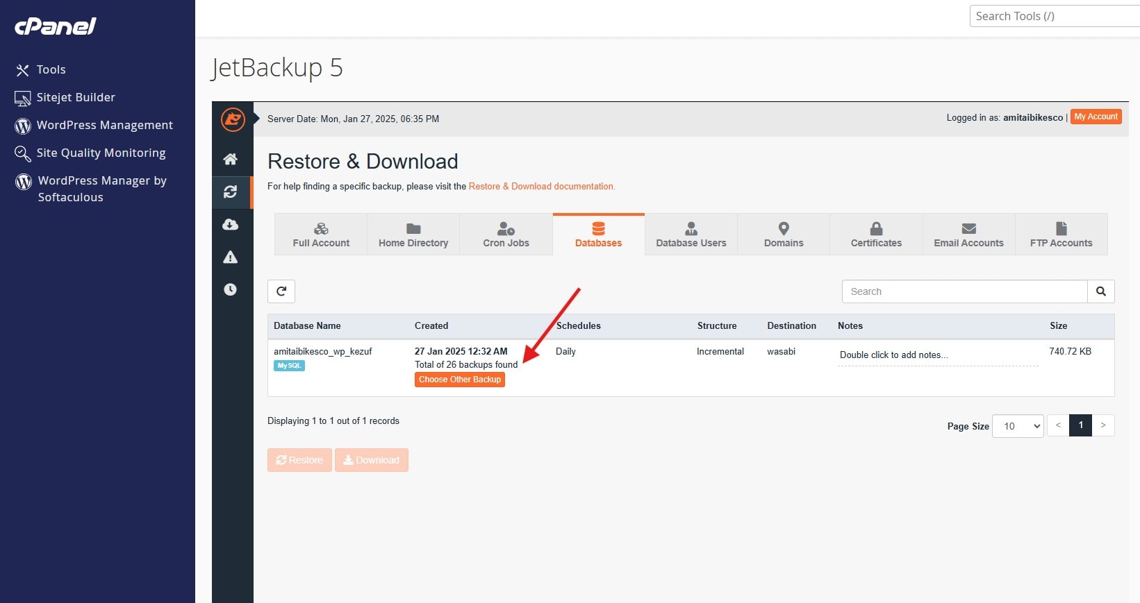Click the Destination column header
Screen dimensions: 1140x603
[791, 325]
